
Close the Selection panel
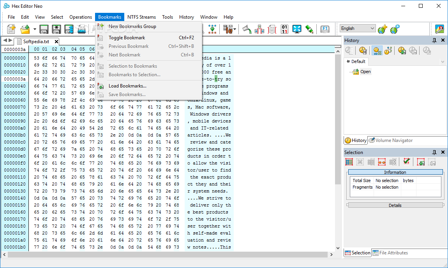[443, 152]
